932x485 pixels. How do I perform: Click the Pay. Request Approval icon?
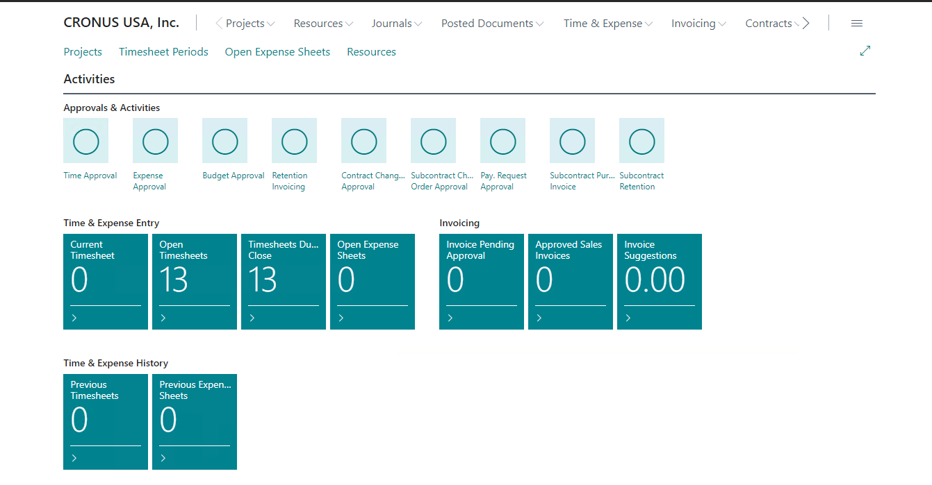click(503, 141)
